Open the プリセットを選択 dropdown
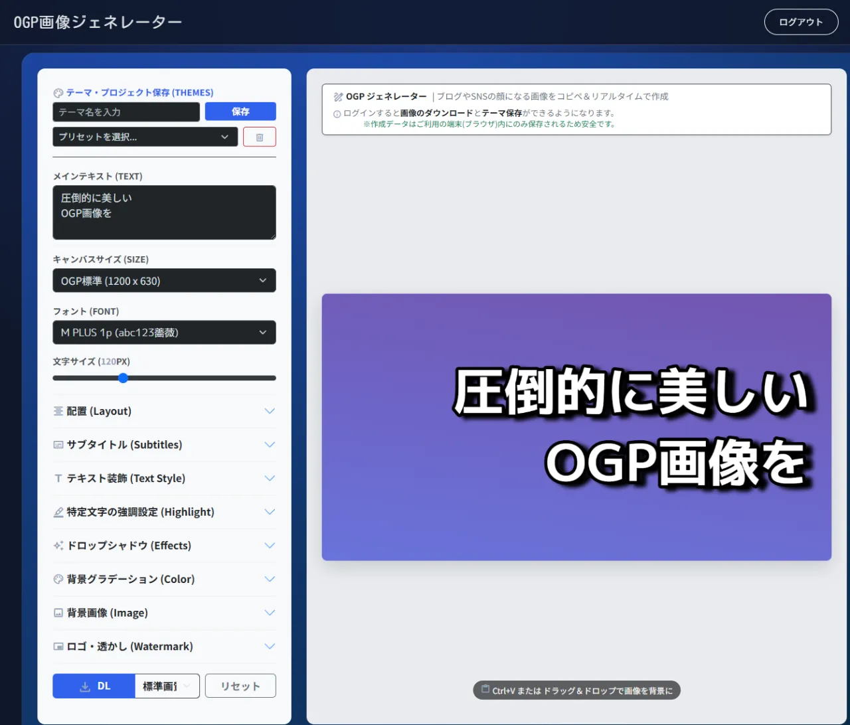Viewport: 850px width, 725px height. point(145,137)
